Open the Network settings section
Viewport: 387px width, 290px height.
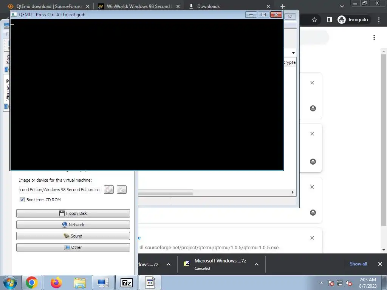(73, 225)
